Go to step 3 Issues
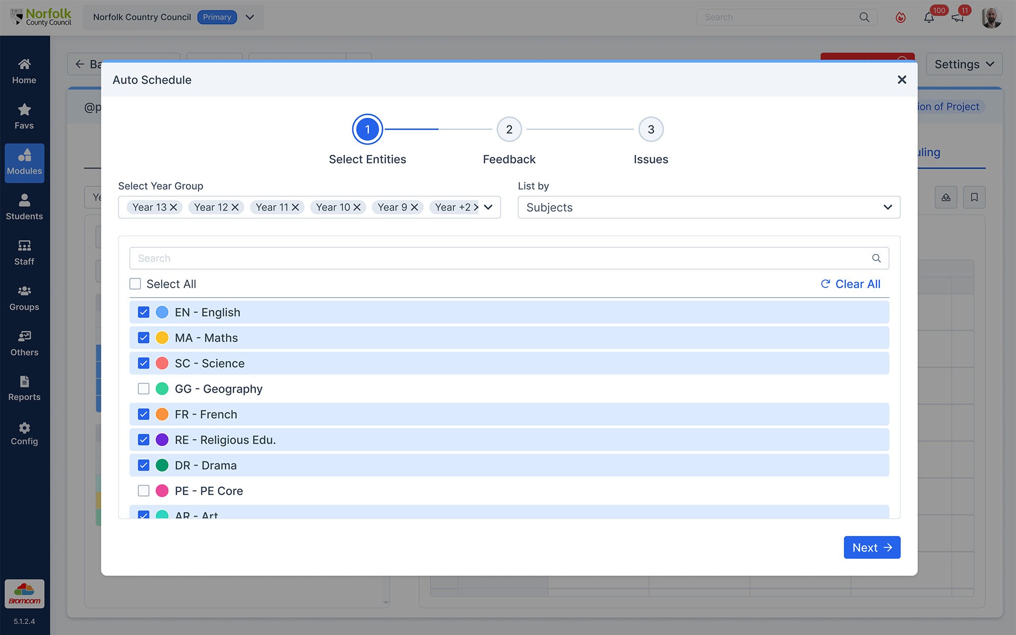 tap(651, 130)
